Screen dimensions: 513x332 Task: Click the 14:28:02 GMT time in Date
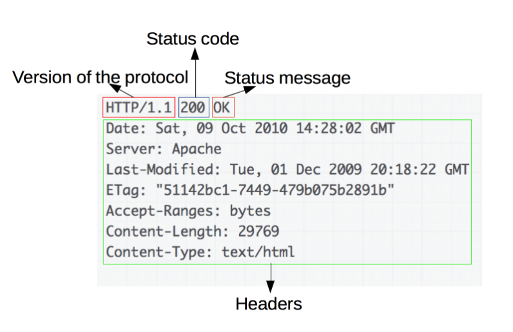(345, 128)
